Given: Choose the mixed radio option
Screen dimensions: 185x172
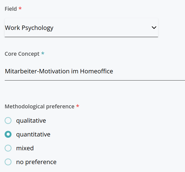Looking at the screenshot, I should coord(8,148).
